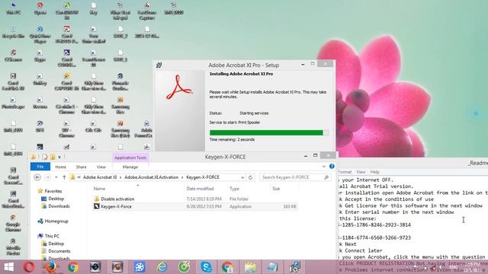The image size is (488, 274).
Task: Open Explorer help via the question mark icon
Action: tap(332, 167)
